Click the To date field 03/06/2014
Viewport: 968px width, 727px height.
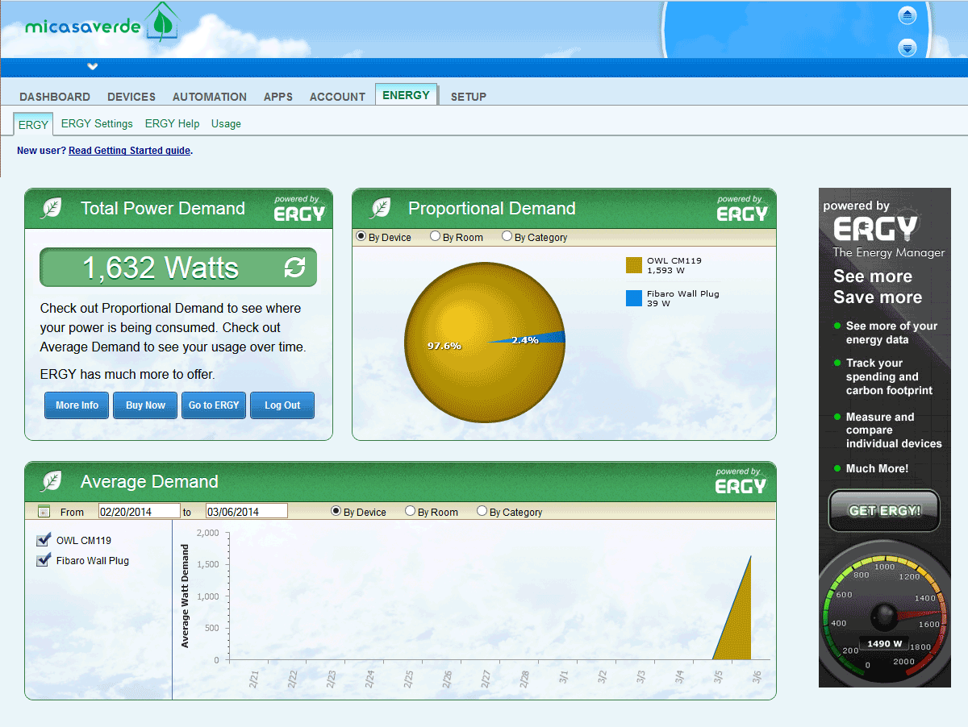click(x=247, y=511)
